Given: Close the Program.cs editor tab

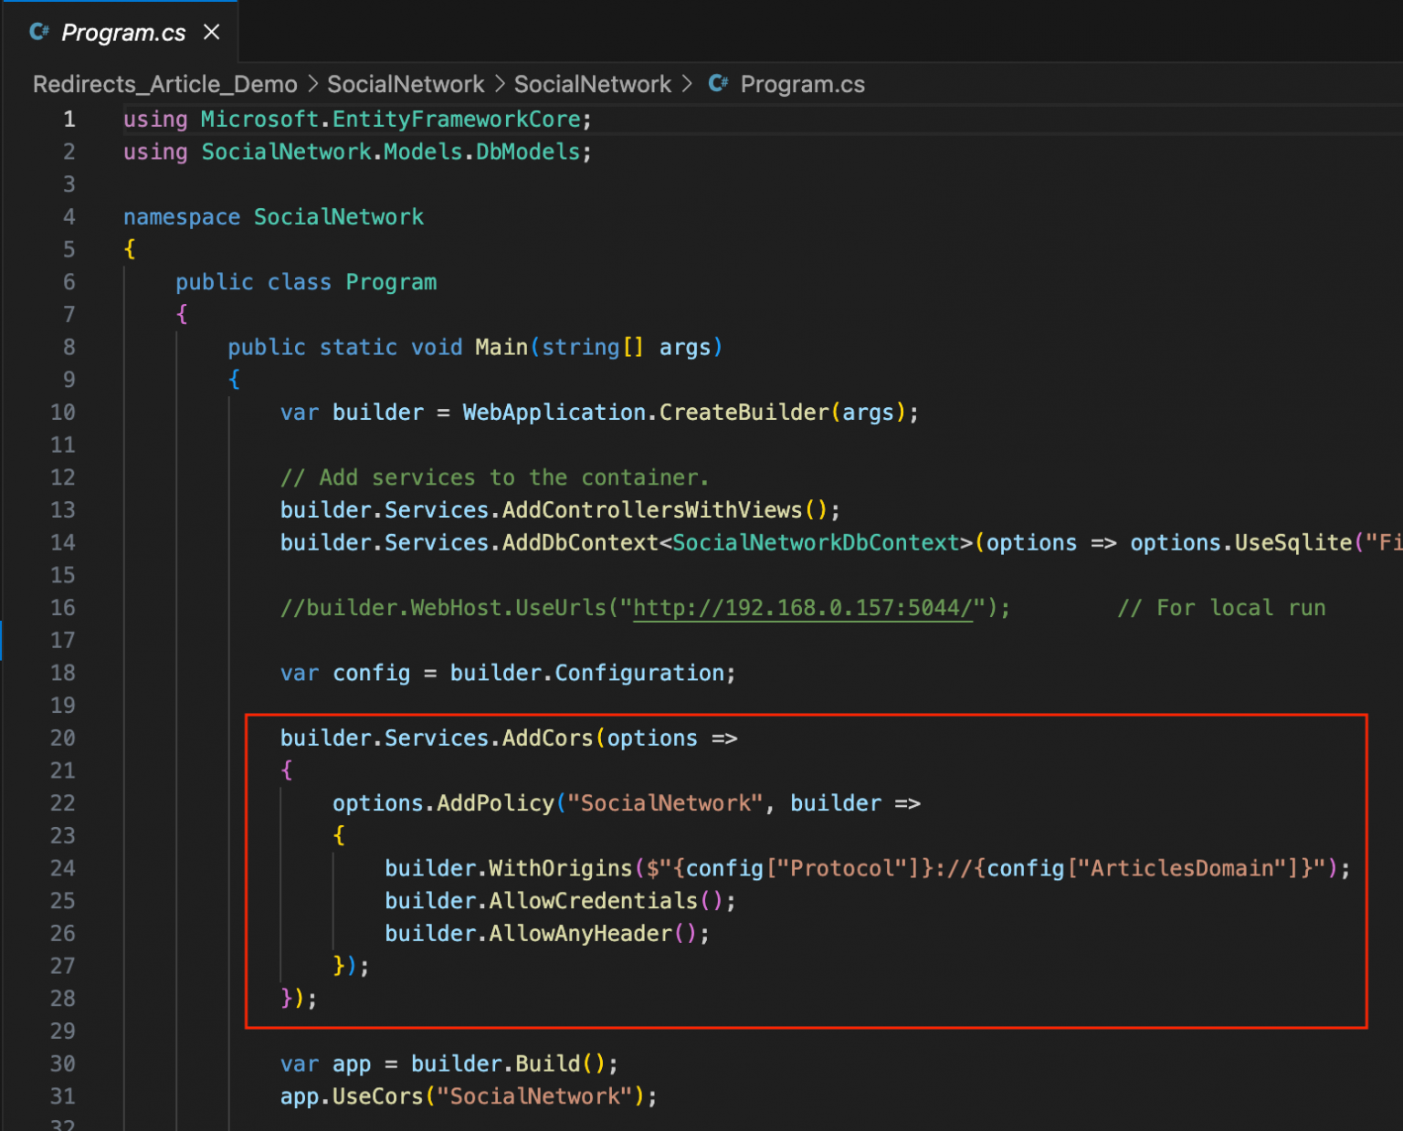Looking at the screenshot, I should click(211, 32).
